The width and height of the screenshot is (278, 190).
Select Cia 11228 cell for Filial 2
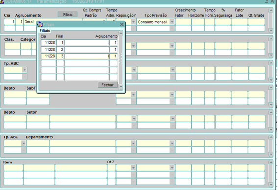tap(48, 50)
